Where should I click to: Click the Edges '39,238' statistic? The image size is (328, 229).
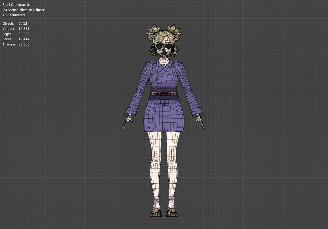(x=24, y=34)
